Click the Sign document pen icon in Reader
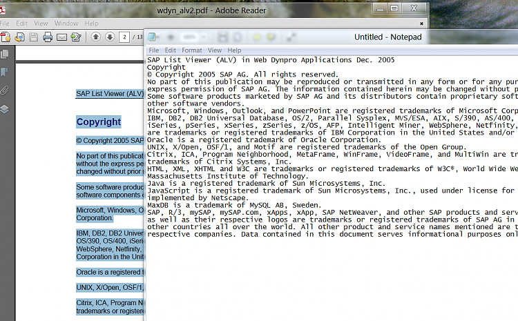Screen dimensions: 518x321 coord(76,37)
